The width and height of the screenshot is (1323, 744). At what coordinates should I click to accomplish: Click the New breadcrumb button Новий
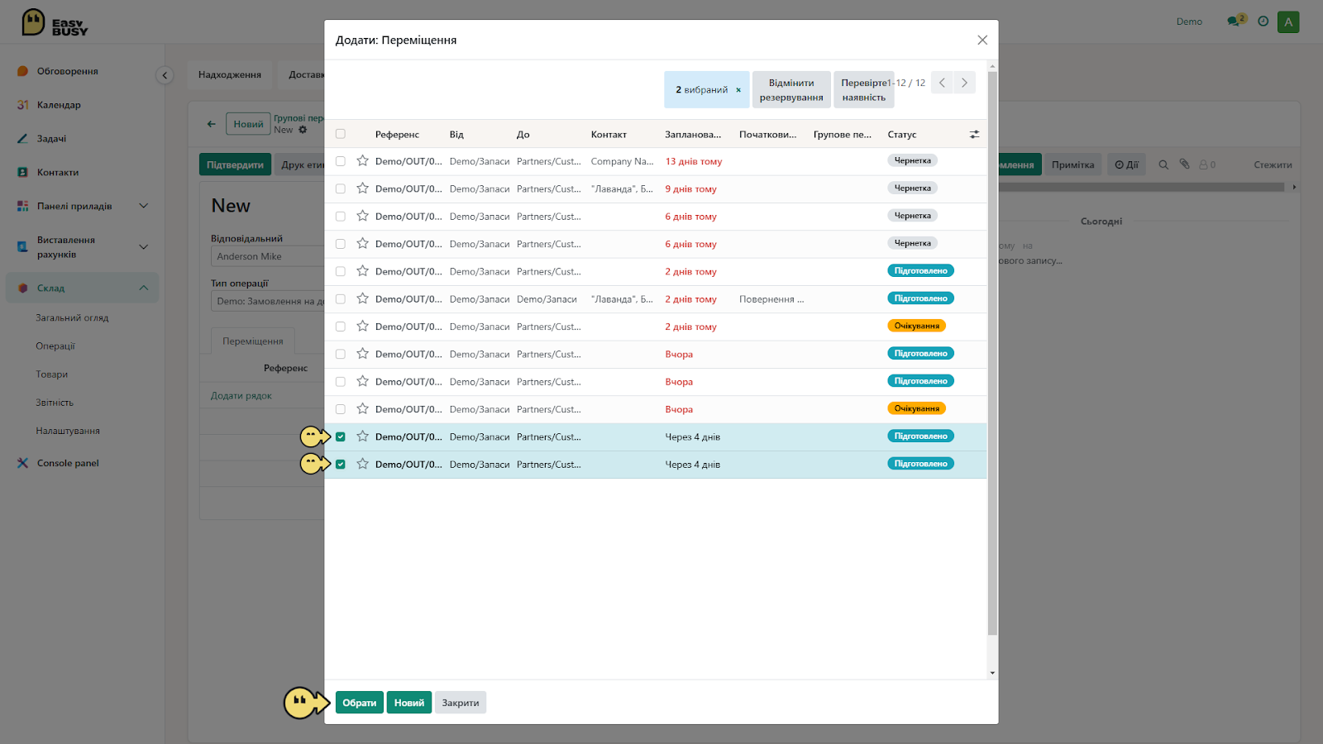(x=248, y=124)
